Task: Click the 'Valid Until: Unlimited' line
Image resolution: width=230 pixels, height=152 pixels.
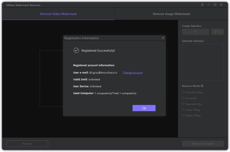Action: 87,79
